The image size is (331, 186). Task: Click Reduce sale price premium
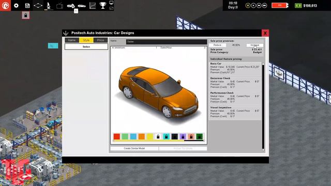pos(217,45)
